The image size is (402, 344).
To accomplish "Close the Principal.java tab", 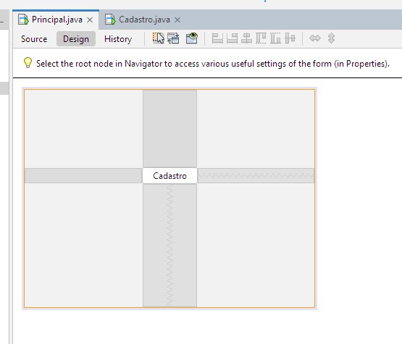I will [90, 20].
